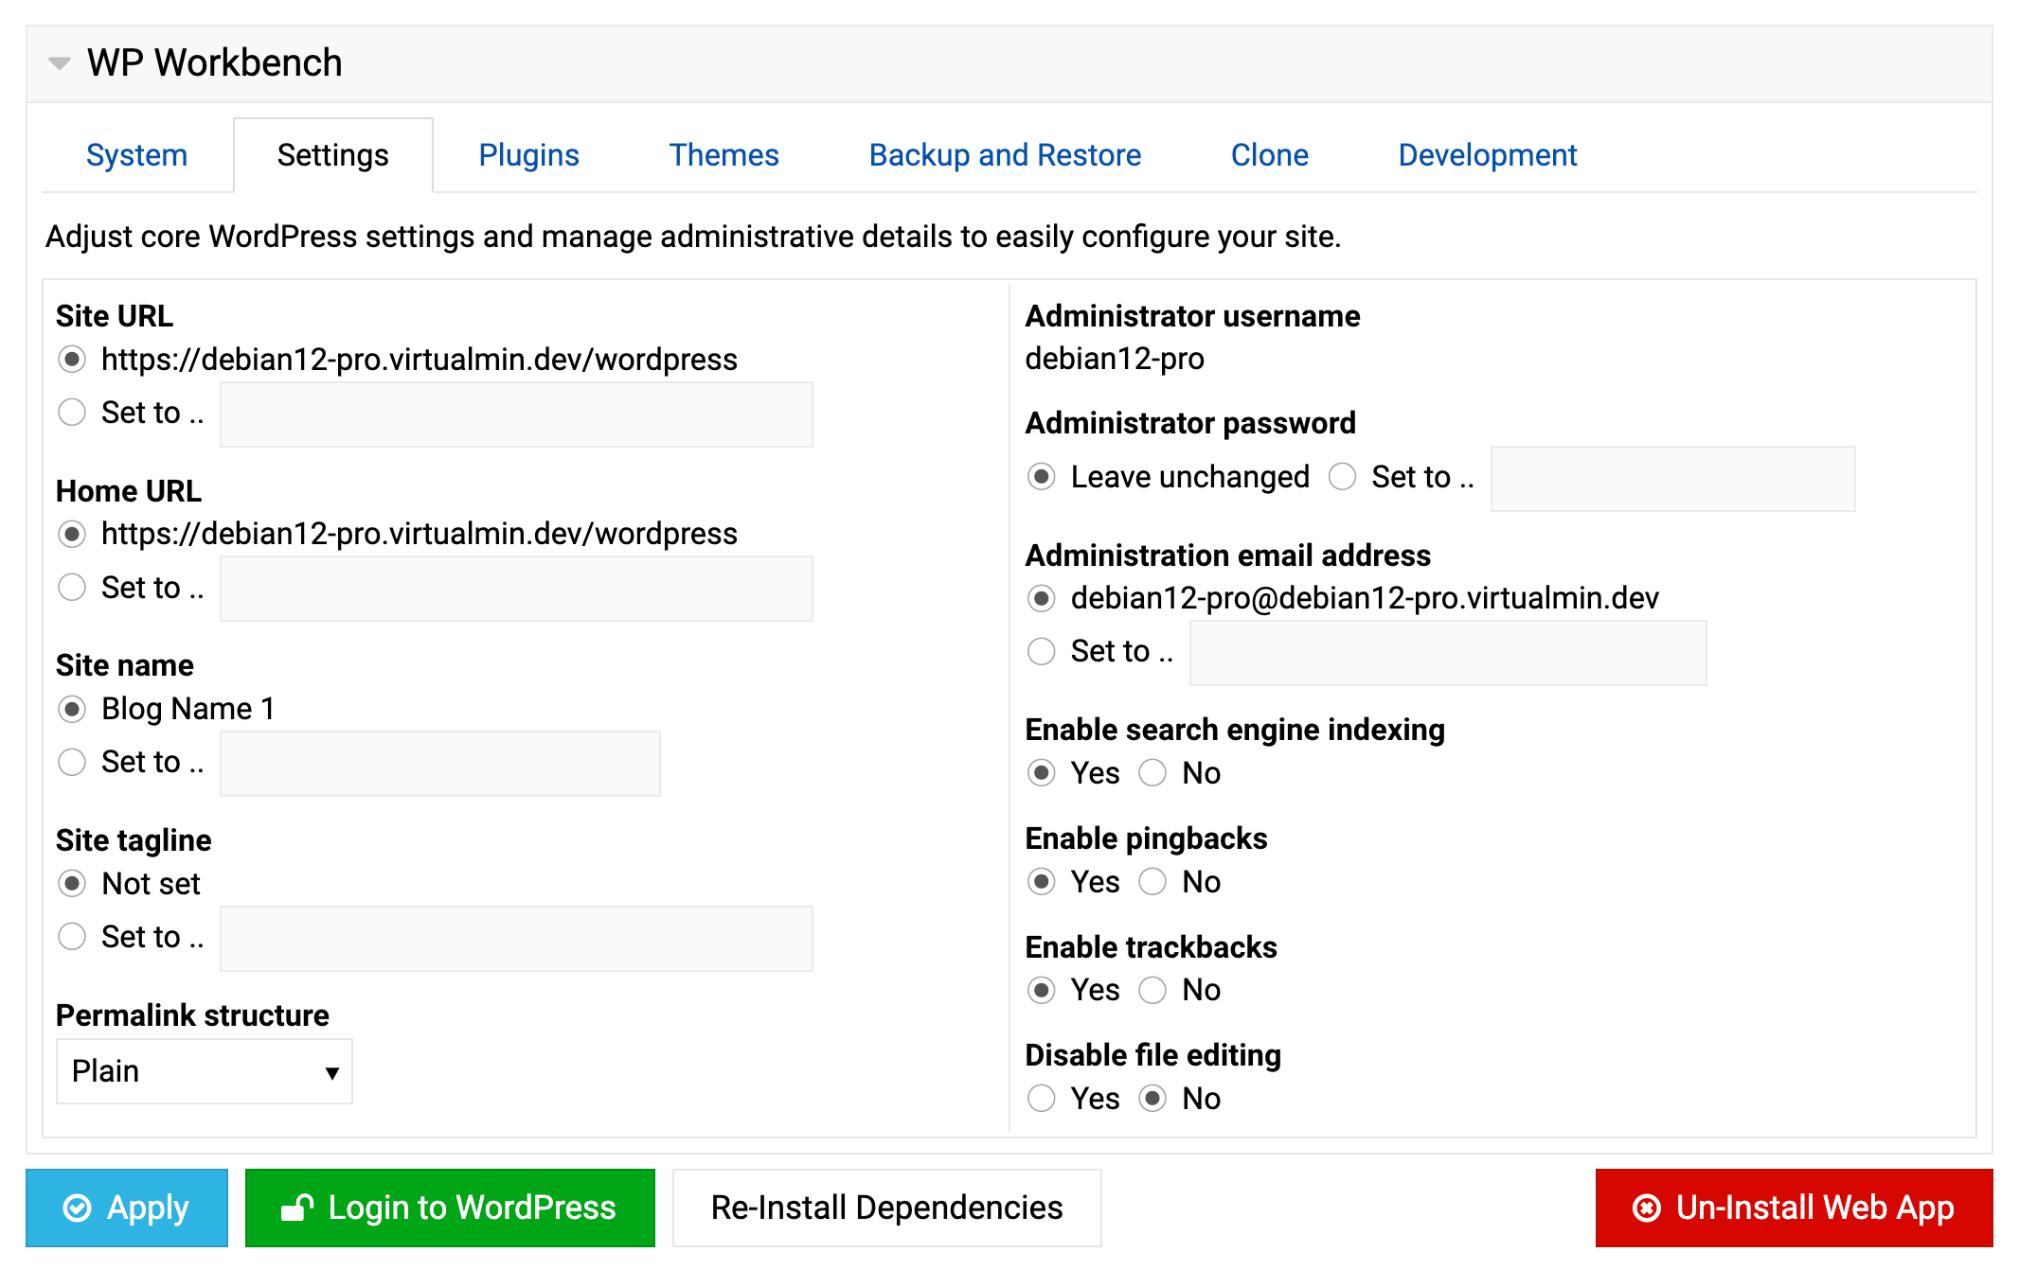The height and width of the screenshot is (1270, 2019).
Task: Focus the Site name text field
Action: coord(440,764)
